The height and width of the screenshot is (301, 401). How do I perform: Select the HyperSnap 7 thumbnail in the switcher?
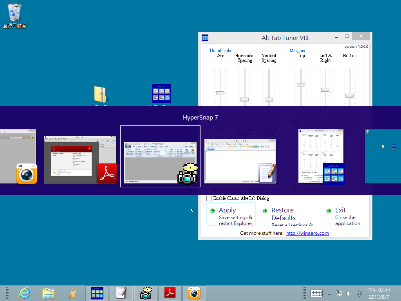160,156
